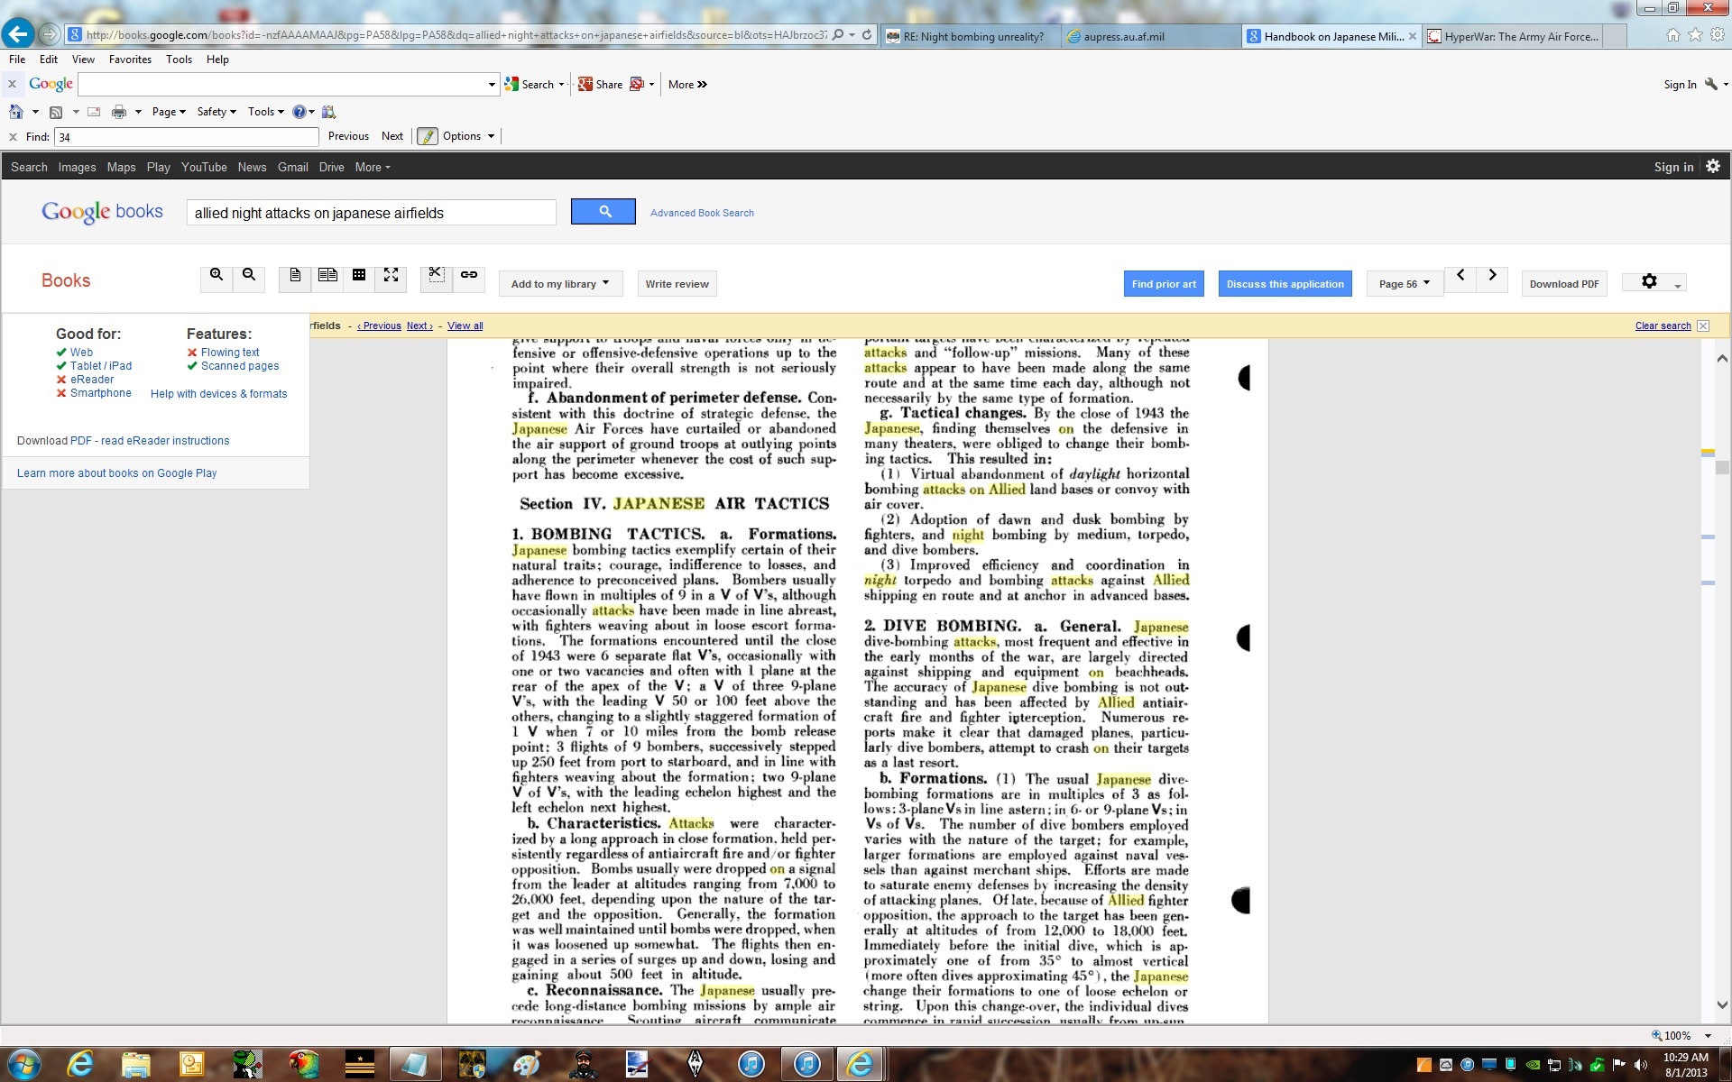Click the Google Books search input field
The width and height of the screenshot is (1732, 1082).
372,213
